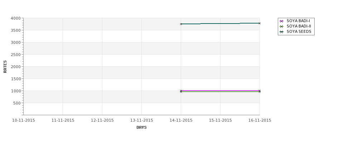Select the SOYA SEEDS marker on 16-11-2015
The height and width of the screenshot is (153, 349).
[260, 23]
